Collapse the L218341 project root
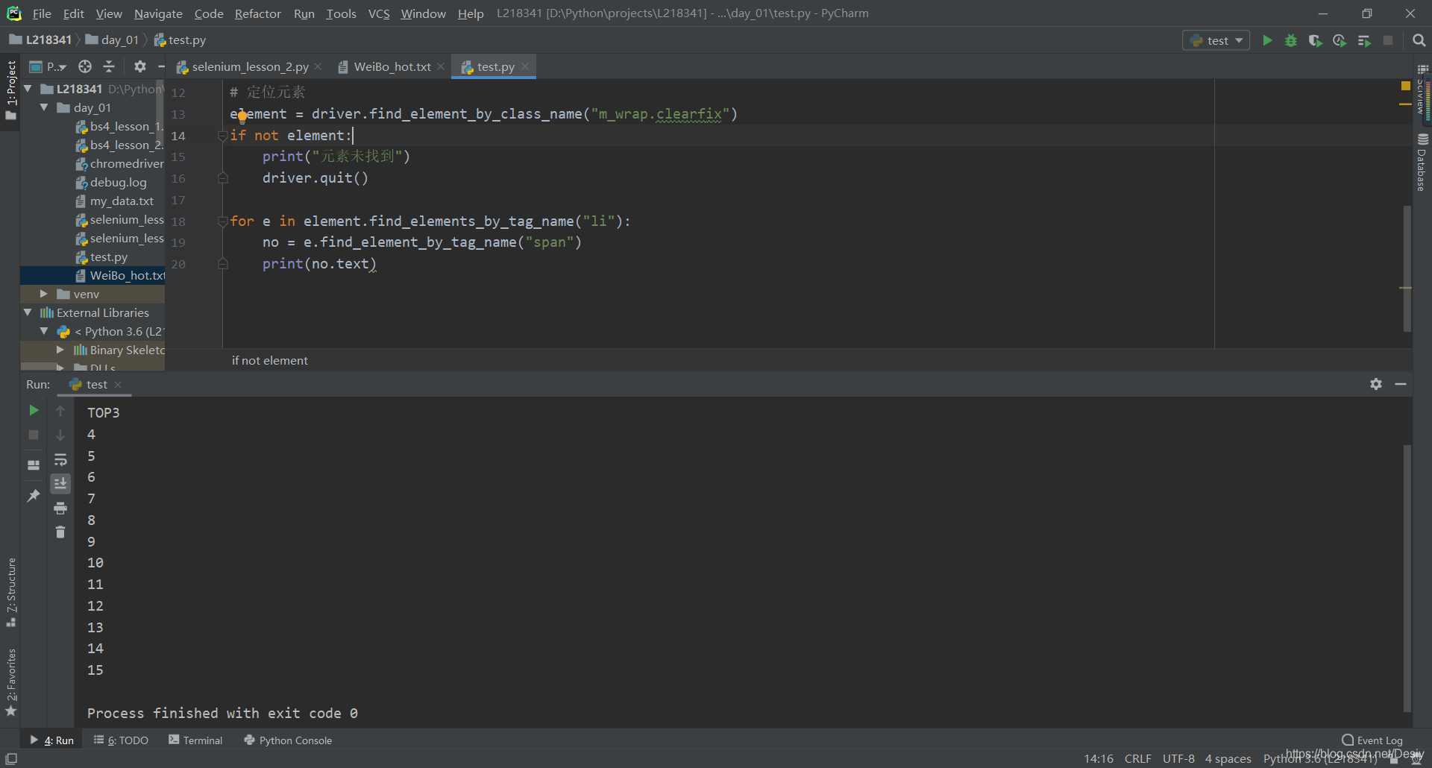Viewport: 1432px width, 768px height. coord(28,89)
